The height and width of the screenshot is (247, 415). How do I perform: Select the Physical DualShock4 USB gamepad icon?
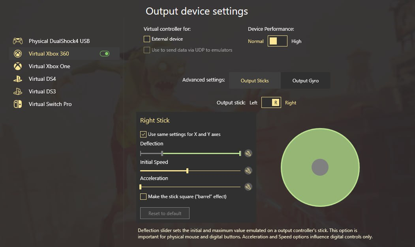click(x=18, y=41)
